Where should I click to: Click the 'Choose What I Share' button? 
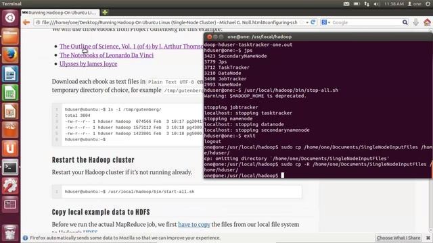398,238
